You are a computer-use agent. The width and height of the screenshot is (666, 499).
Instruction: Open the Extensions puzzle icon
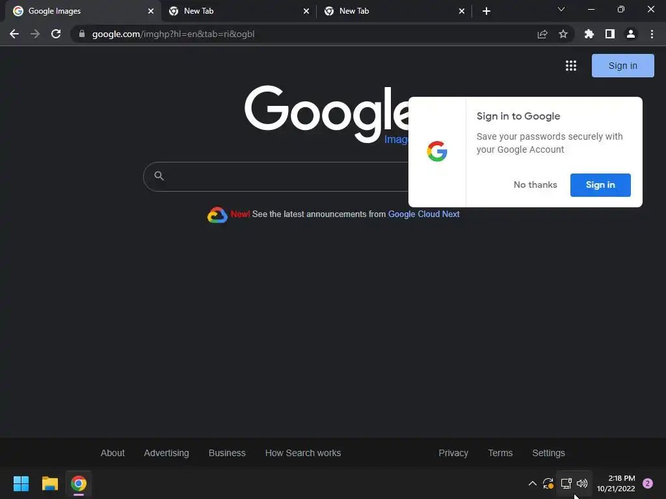[x=589, y=34]
